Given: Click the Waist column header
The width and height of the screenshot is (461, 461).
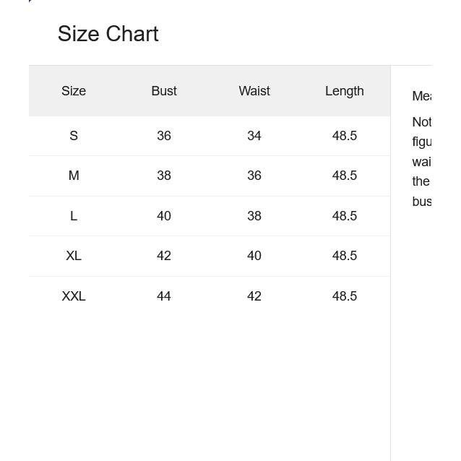Looking at the screenshot, I should 254,91.
